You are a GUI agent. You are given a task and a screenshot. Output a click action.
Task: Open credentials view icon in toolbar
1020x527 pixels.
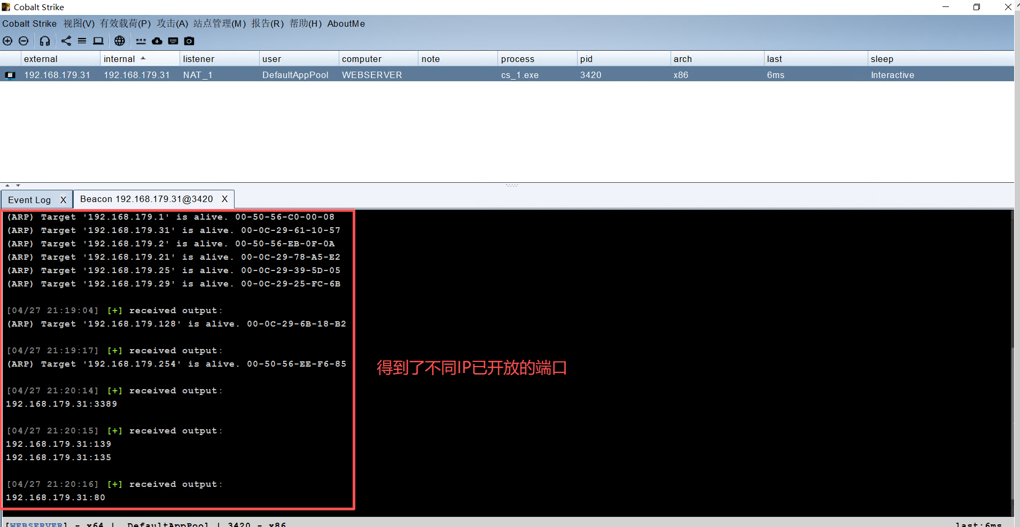(141, 41)
